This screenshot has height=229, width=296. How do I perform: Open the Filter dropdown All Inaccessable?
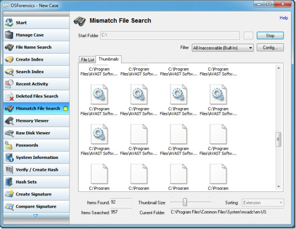point(222,48)
